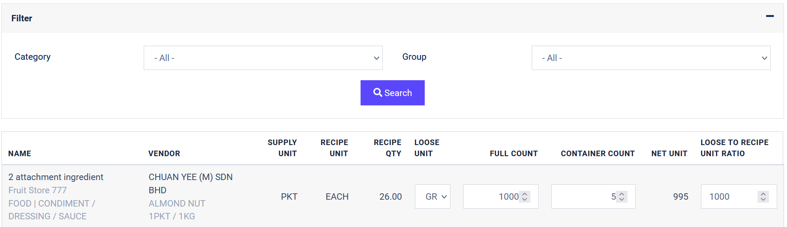
Task: Collapse the Filter panel with minus icon
Action: (x=769, y=16)
